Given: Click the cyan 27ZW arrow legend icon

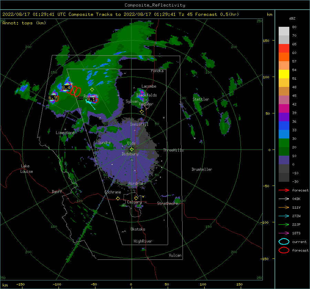Looking at the screenshot, I should pos(284,216).
